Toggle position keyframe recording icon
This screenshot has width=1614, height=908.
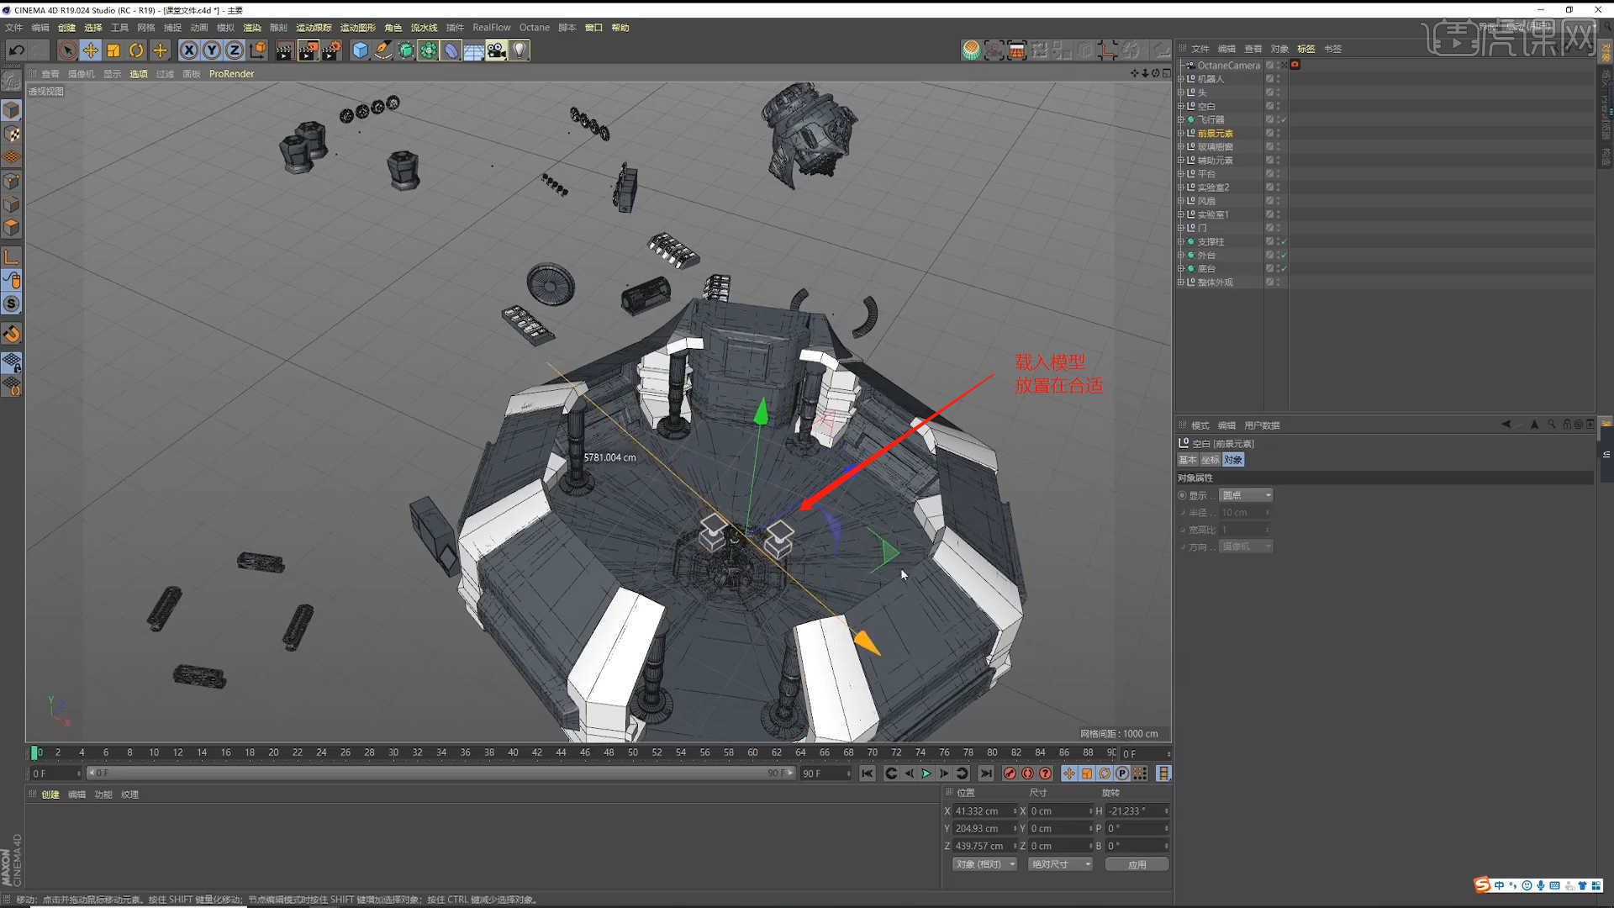pos(1068,773)
